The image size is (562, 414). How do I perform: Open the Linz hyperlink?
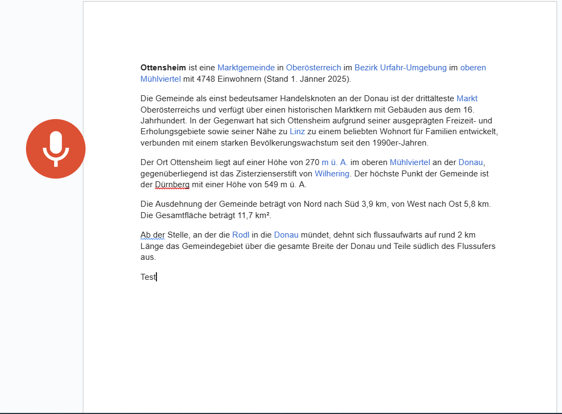coord(297,130)
